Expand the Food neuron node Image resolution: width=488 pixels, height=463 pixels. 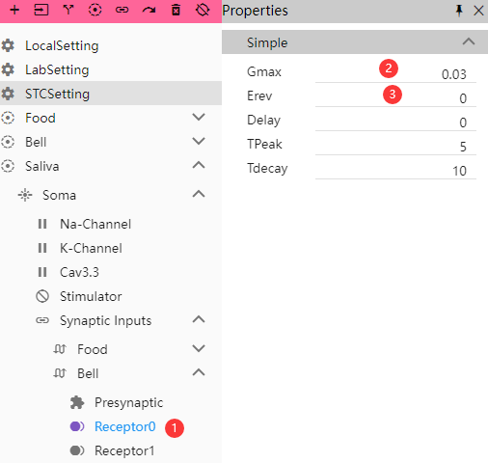(x=199, y=117)
